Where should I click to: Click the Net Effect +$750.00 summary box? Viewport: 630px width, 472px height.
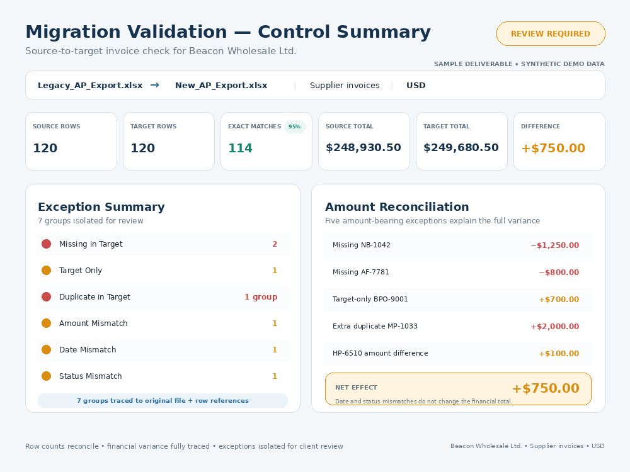[458, 389]
